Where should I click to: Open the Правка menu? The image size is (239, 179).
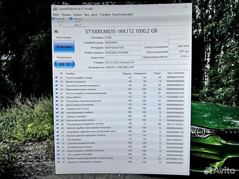pyautogui.click(x=66, y=15)
